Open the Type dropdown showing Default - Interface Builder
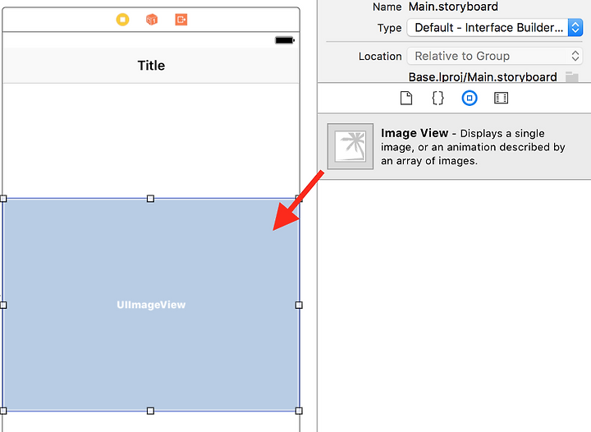This screenshot has height=432, width=591. click(x=494, y=28)
